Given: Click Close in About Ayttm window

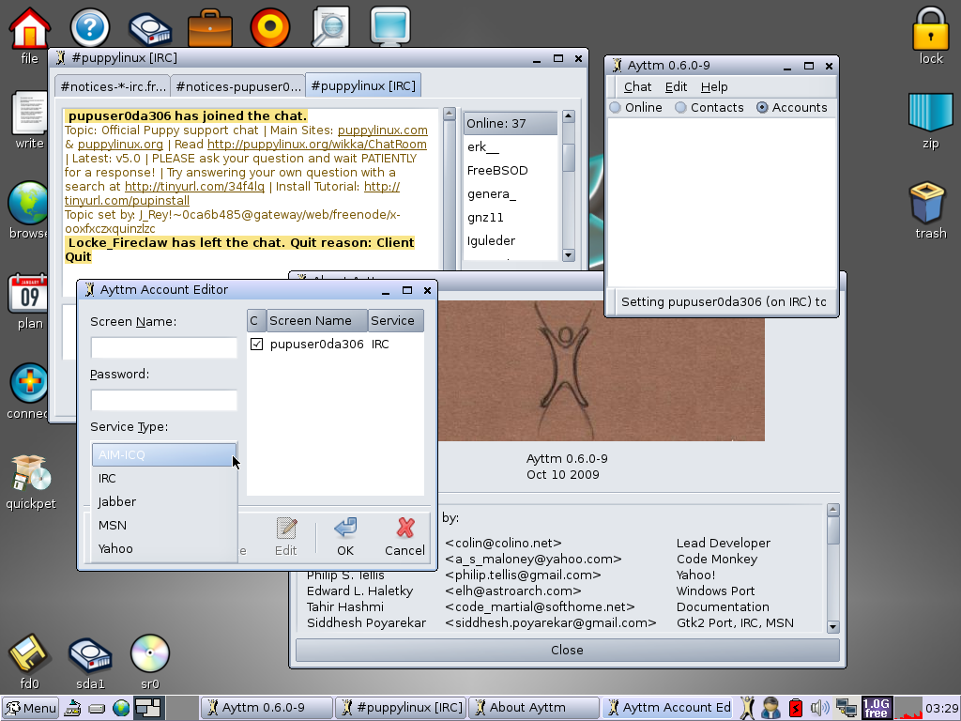Looking at the screenshot, I should pos(567,650).
